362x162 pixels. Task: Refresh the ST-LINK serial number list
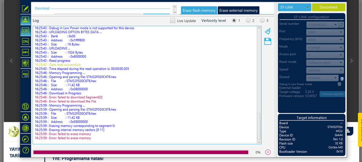tap(341, 25)
